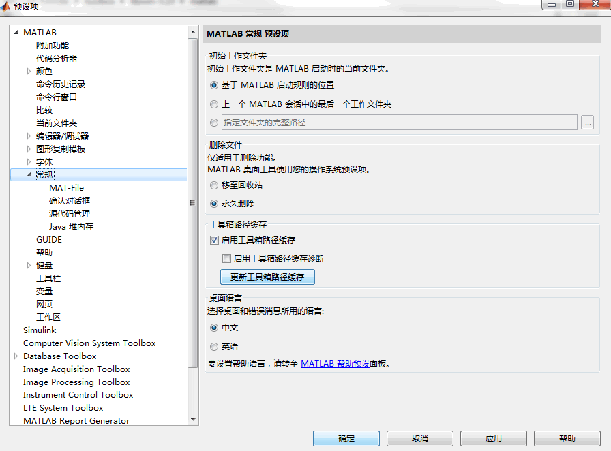This screenshot has width=611, height=451.
Task: Select 工作区 tree item
Action: (x=48, y=317)
